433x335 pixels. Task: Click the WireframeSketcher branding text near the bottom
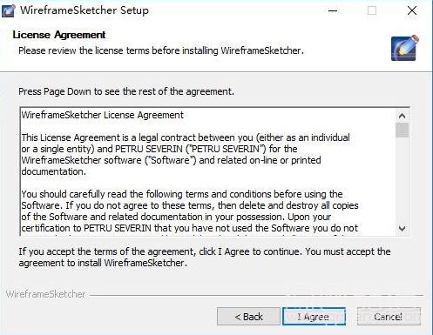(45, 294)
